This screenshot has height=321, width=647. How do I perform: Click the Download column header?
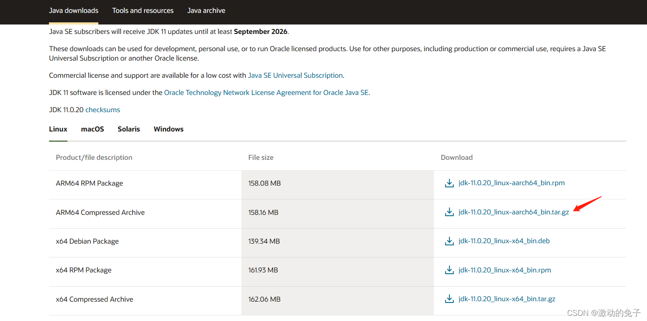457,158
